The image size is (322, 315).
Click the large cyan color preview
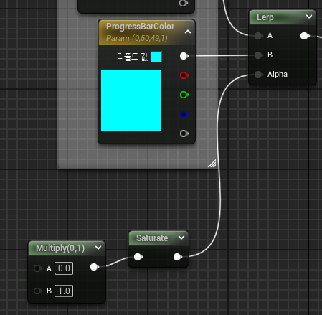(x=131, y=100)
